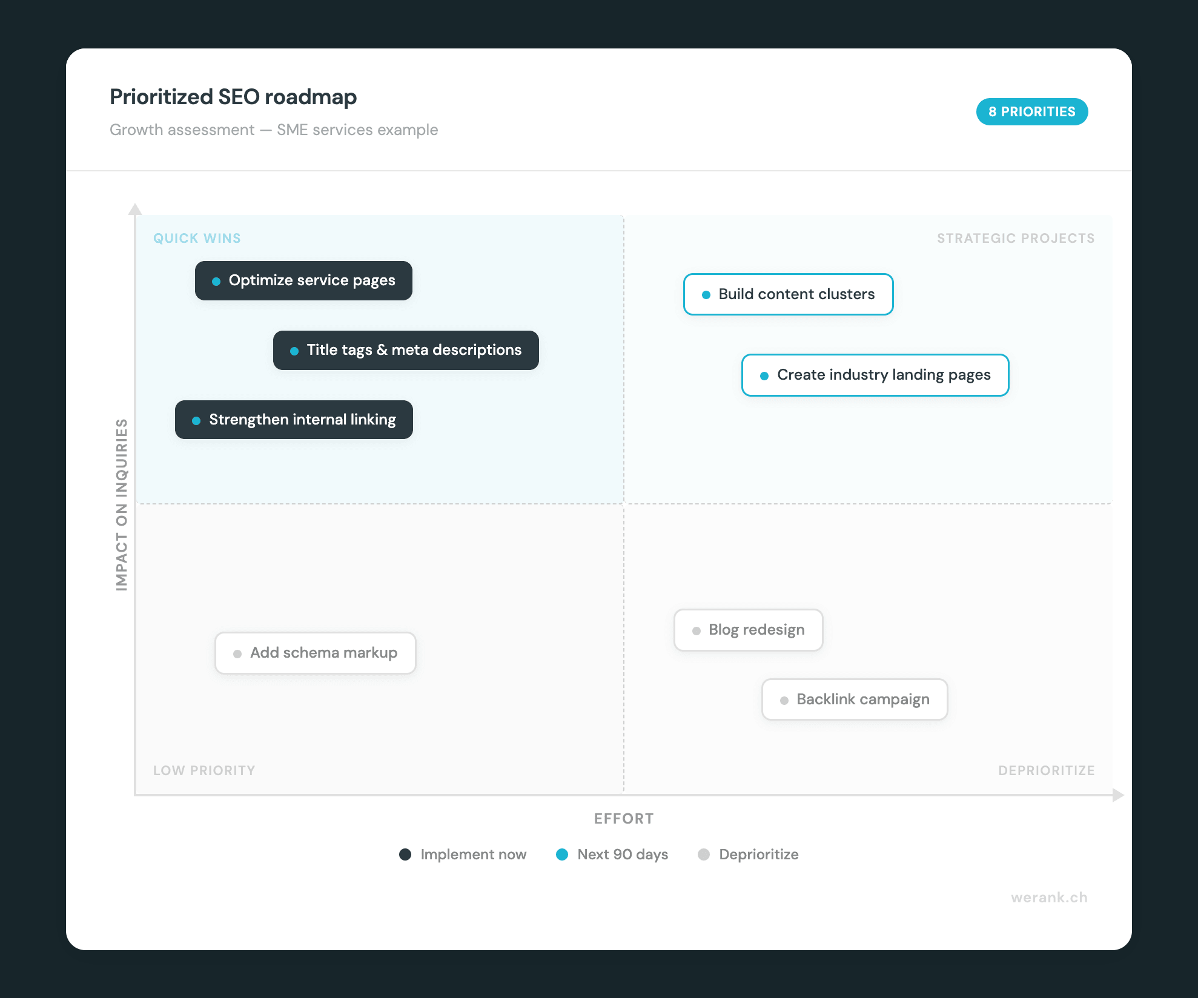
Task: Open the werank.ch link
Action: tap(1050, 898)
